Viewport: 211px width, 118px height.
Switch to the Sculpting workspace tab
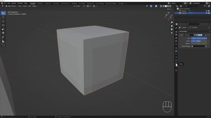coord(48,4)
